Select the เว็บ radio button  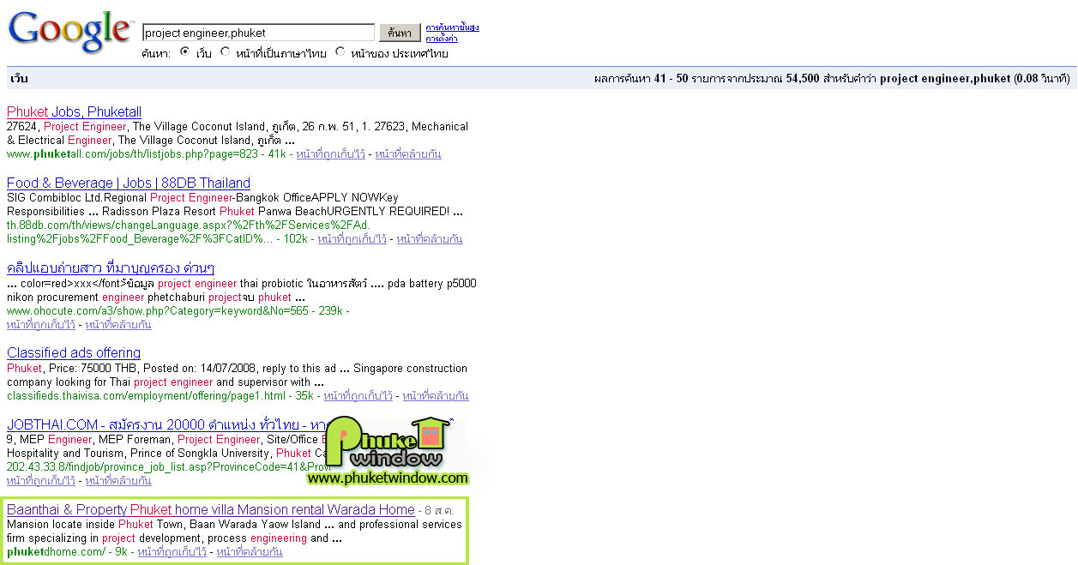(x=184, y=52)
